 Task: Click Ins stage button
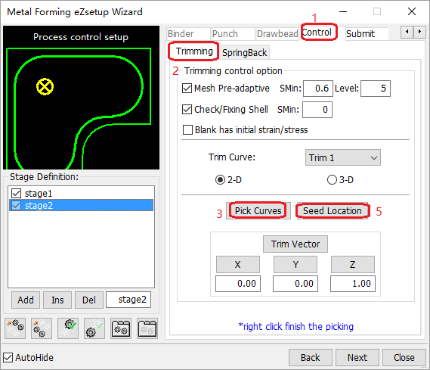[x=57, y=300]
